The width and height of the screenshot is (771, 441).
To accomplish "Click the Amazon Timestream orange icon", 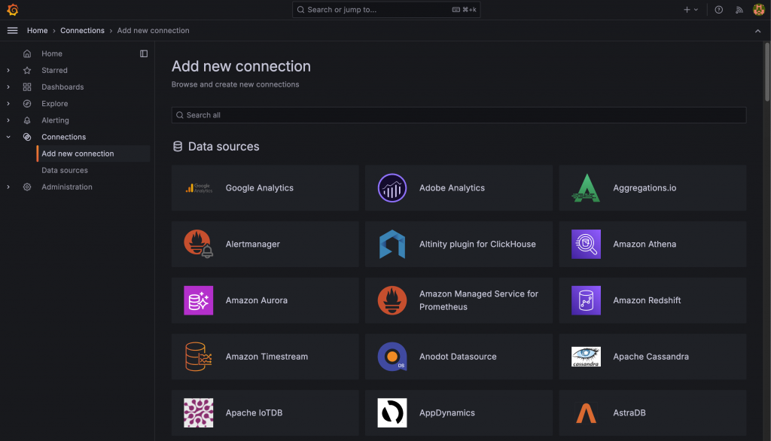I will point(199,357).
